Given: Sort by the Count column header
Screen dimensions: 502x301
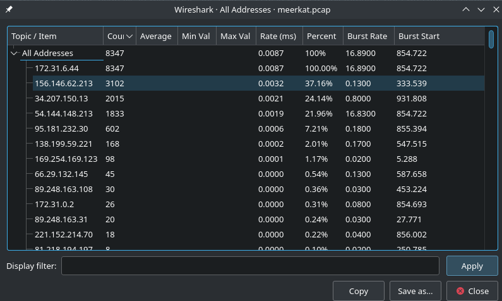Looking at the screenshot, I should [x=120, y=36].
